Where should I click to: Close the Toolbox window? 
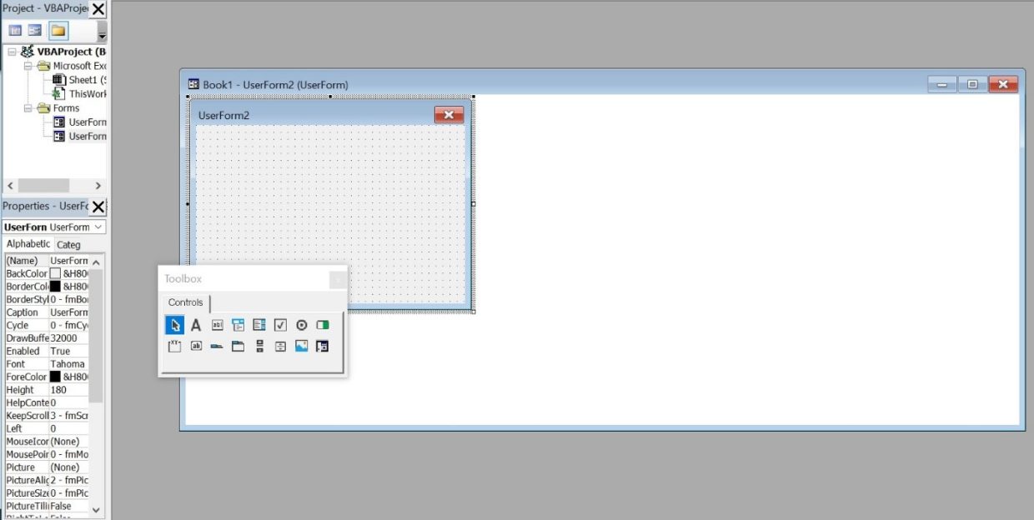click(x=338, y=279)
